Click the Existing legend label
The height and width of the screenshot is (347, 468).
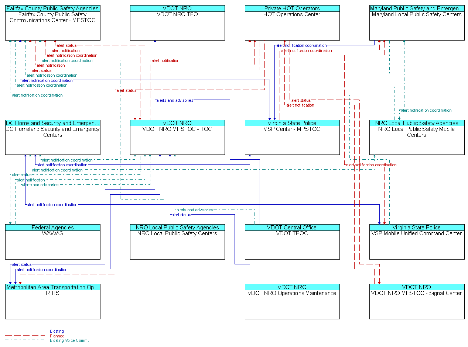point(57,331)
